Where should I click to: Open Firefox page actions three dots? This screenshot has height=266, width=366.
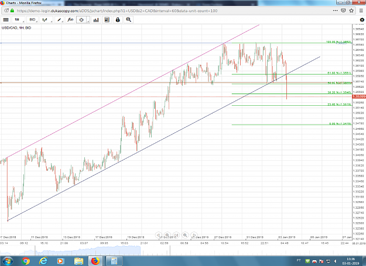click(x=335, y=11)
